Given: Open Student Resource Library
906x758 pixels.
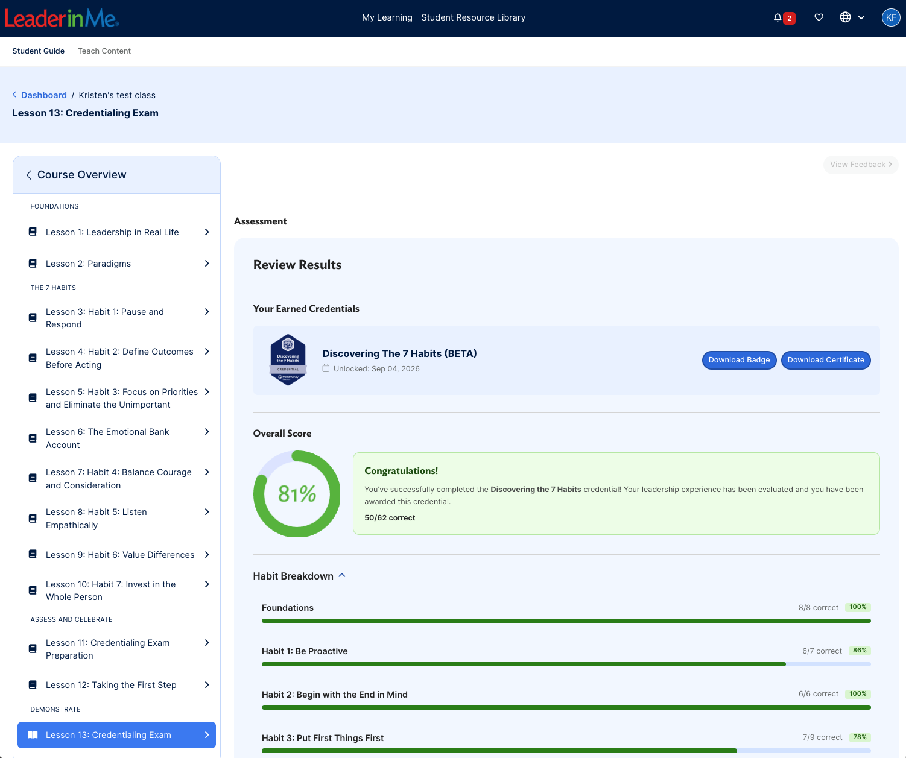Looking at the screenshot, I should [x=474, y=17].
